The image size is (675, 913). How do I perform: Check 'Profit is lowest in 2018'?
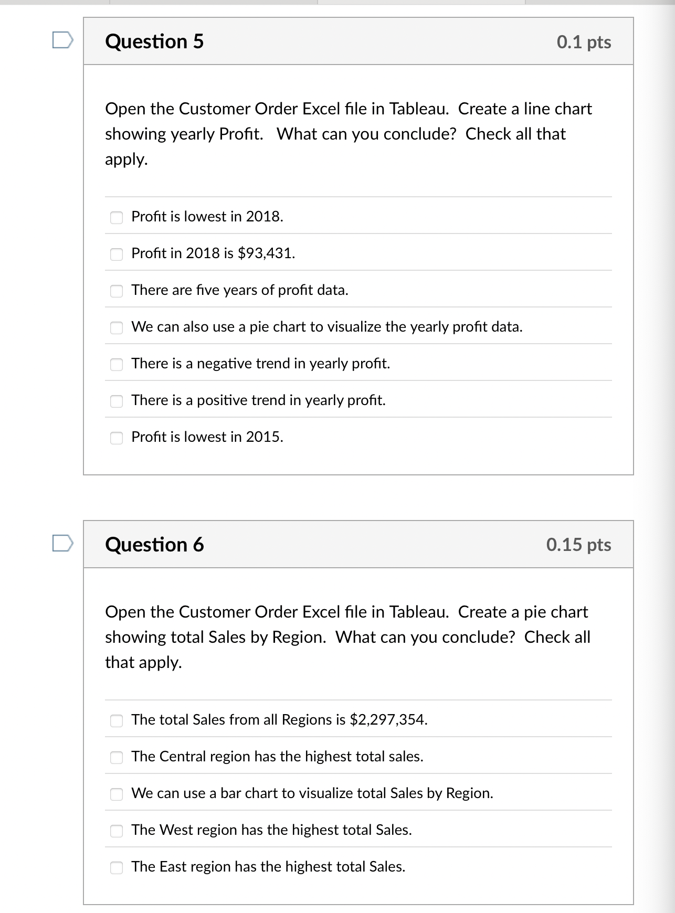point(115,218)
